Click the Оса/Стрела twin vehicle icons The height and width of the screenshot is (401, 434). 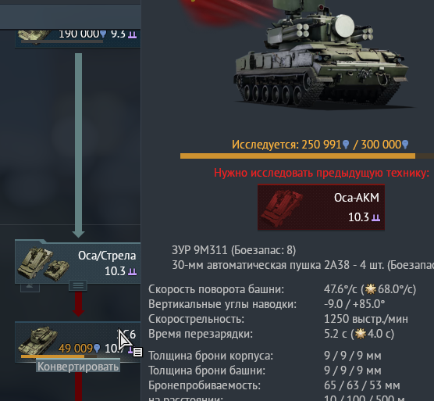(44, 264)
